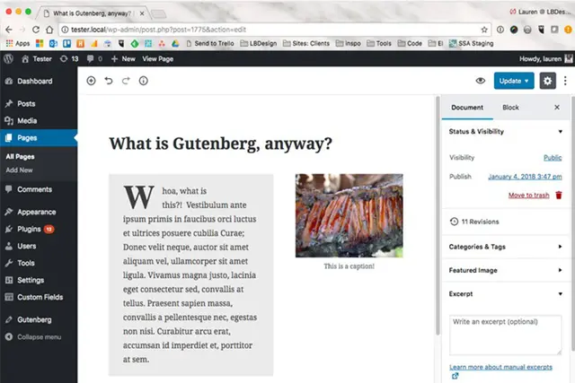Close the What is Gutenberg browser tab
This screenshot has height=383, width=575.
(142, 13)
